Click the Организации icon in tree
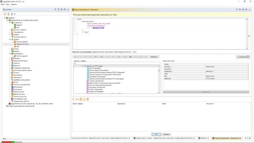Viewport: 254px width, 143px height. [12, 87]
